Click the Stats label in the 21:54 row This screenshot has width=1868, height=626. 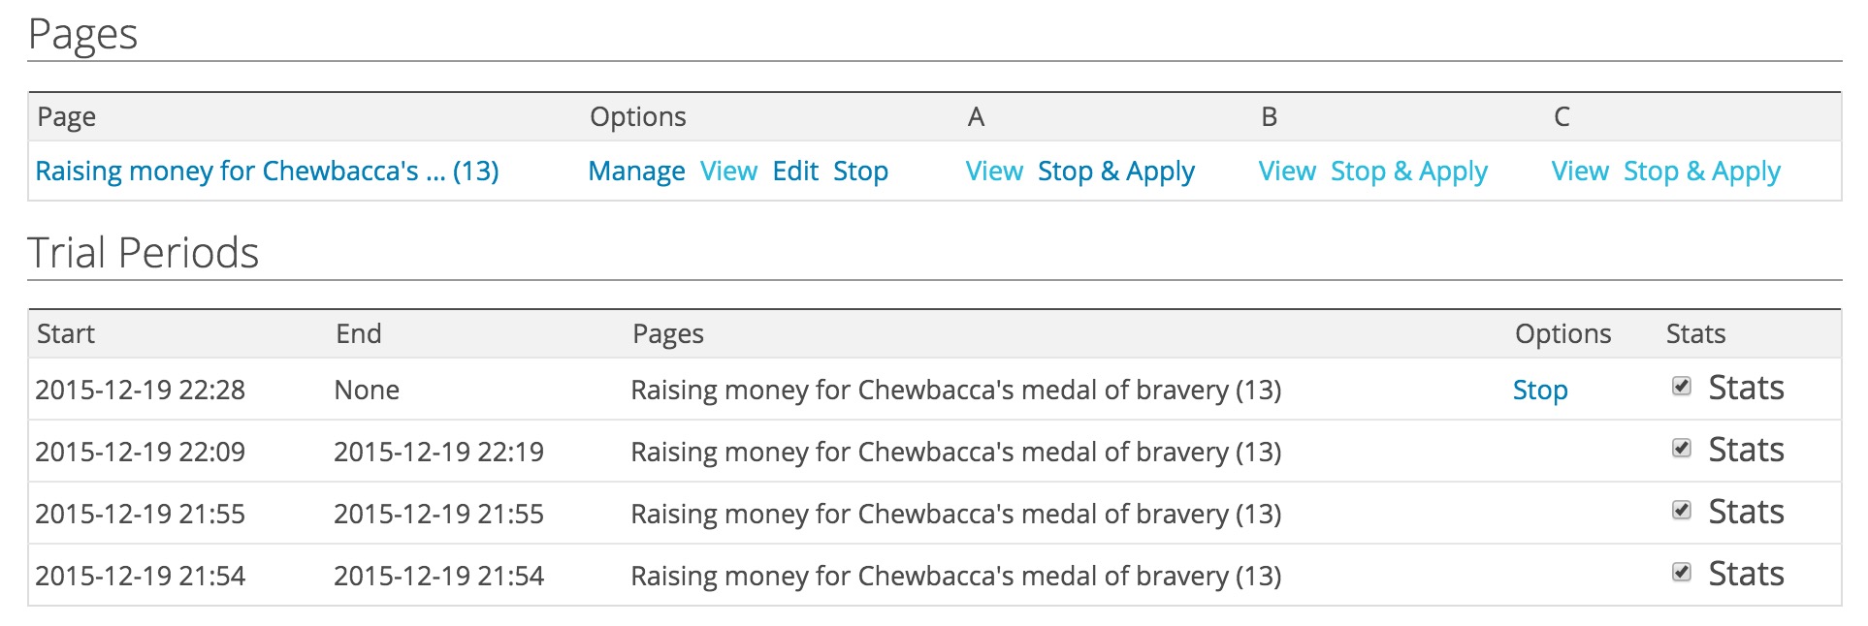(x=1746, y=574)
